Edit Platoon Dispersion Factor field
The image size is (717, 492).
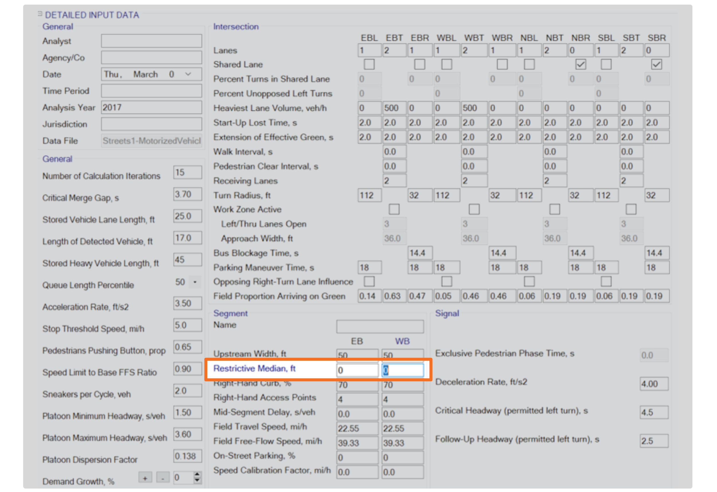187,456
